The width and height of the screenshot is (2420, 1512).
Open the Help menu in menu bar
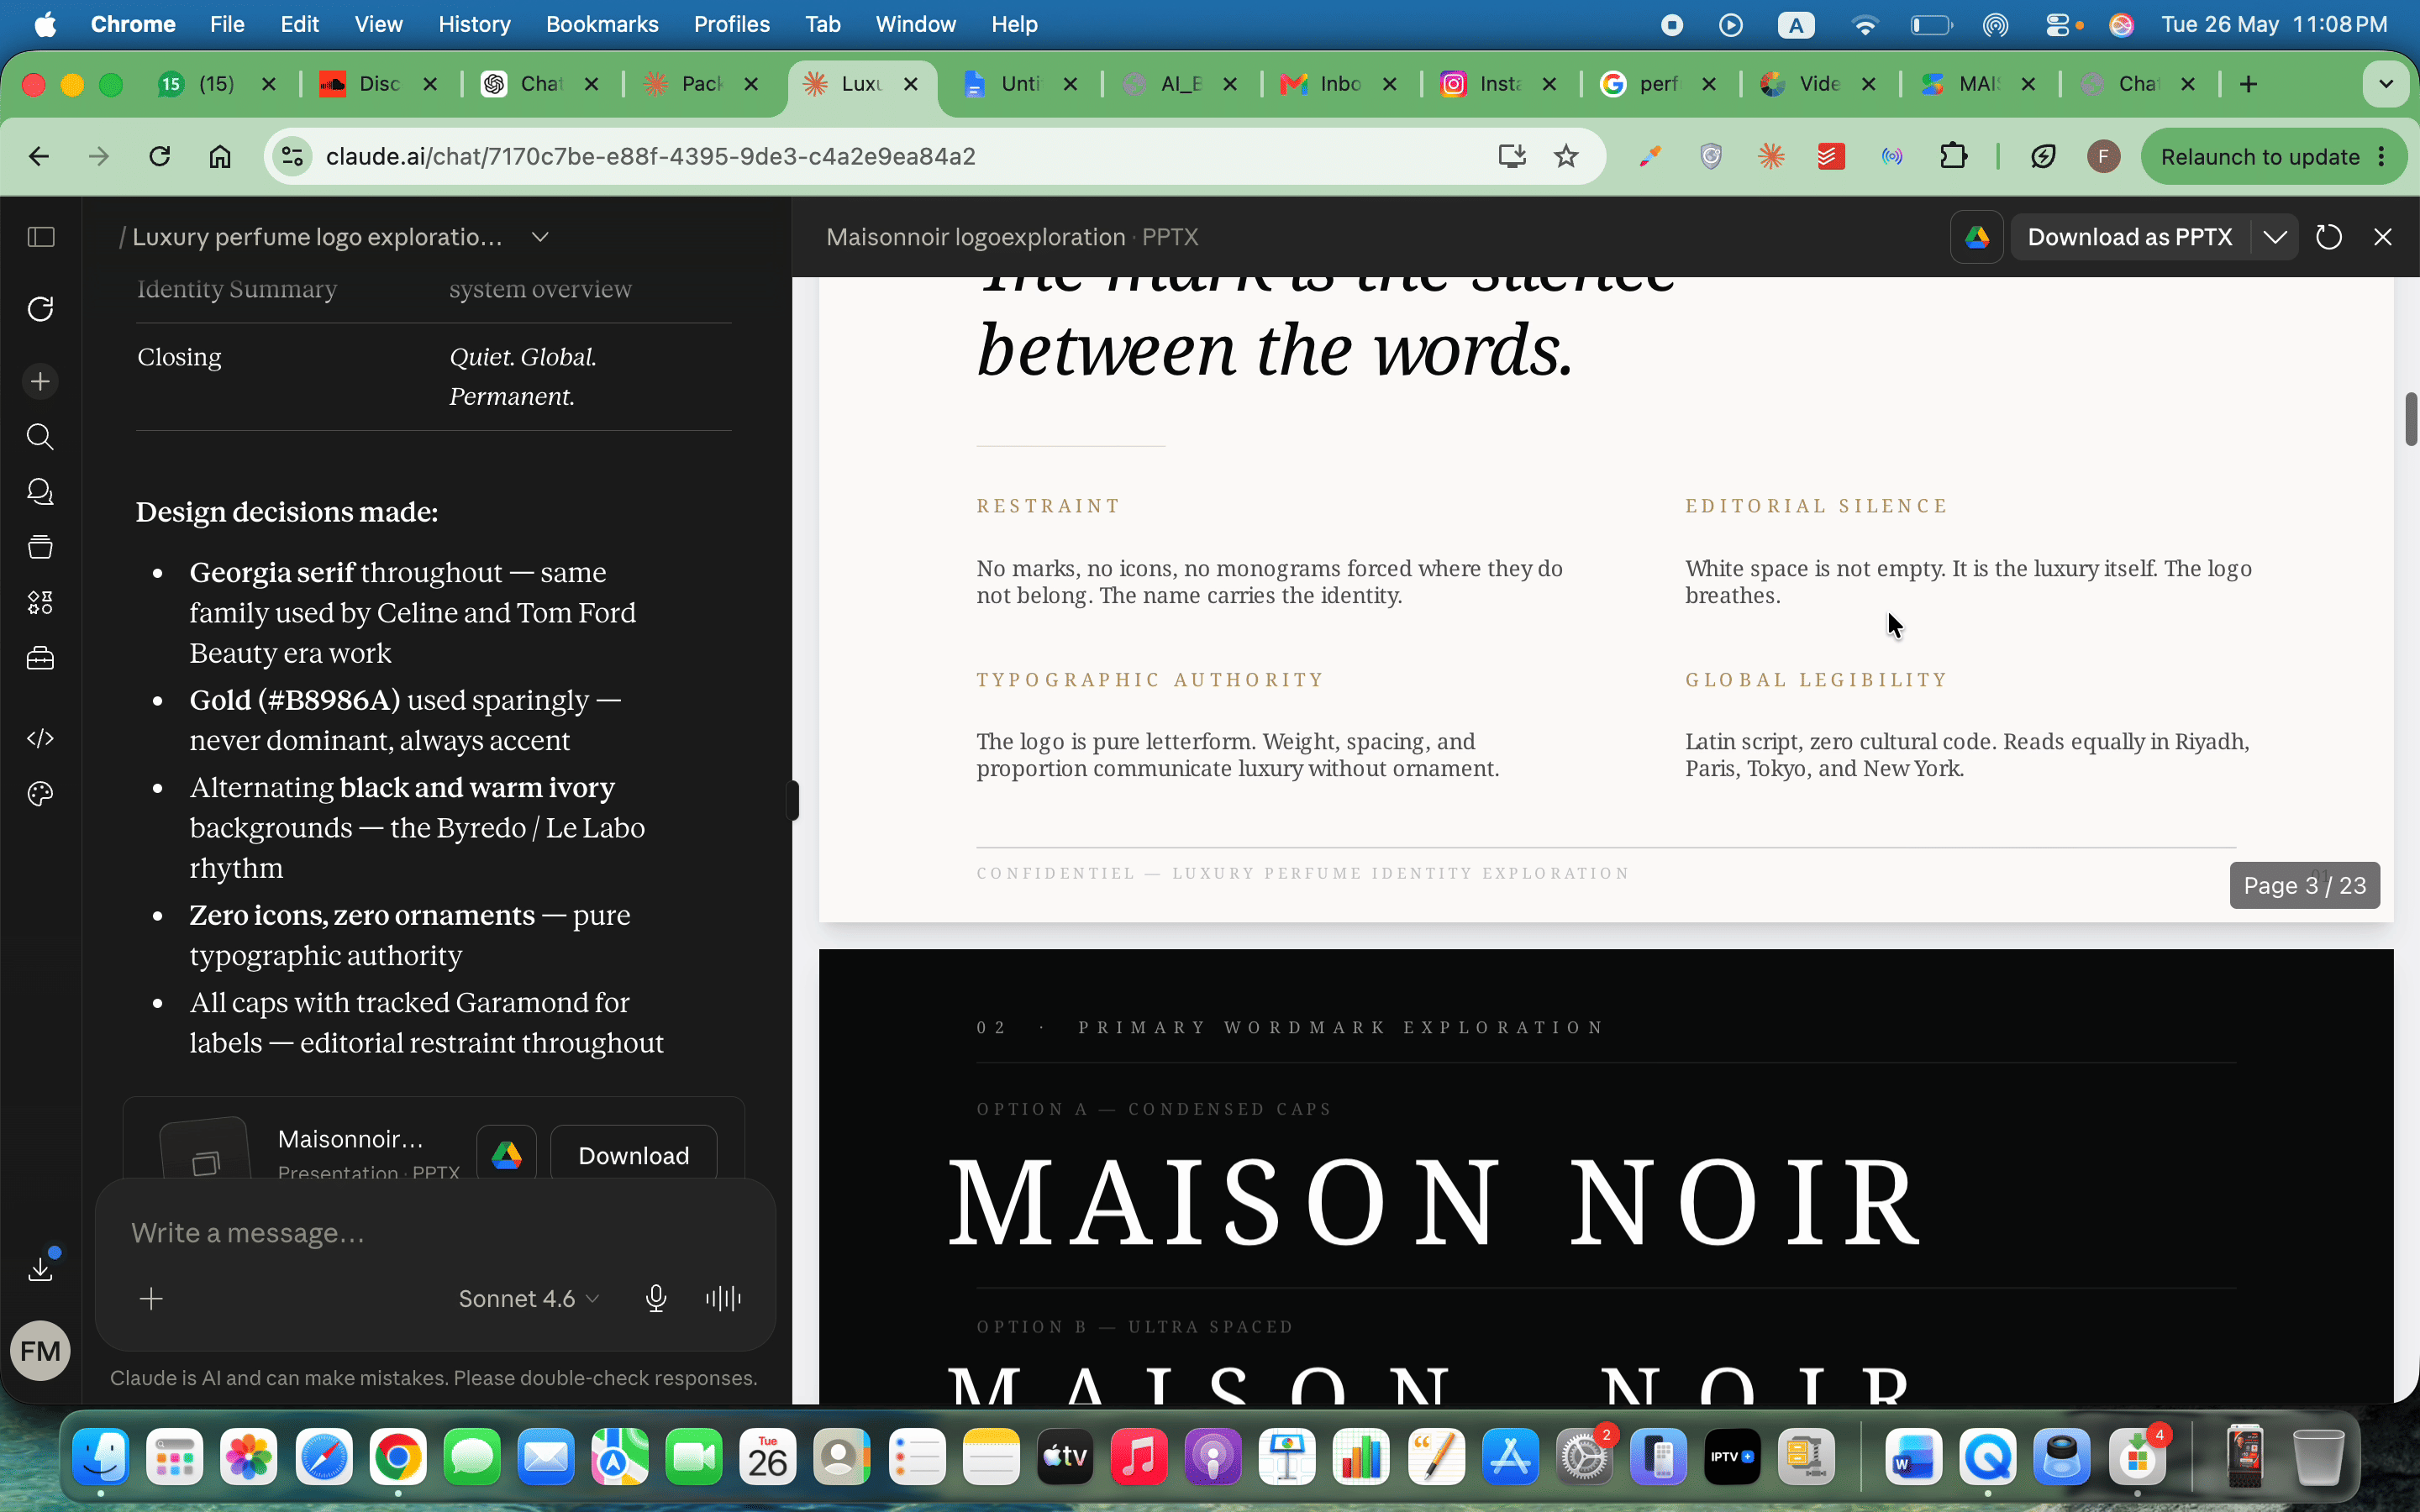(x=1014, y=24)
